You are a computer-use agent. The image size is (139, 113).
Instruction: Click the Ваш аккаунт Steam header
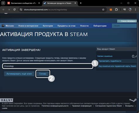click(116, 49)
